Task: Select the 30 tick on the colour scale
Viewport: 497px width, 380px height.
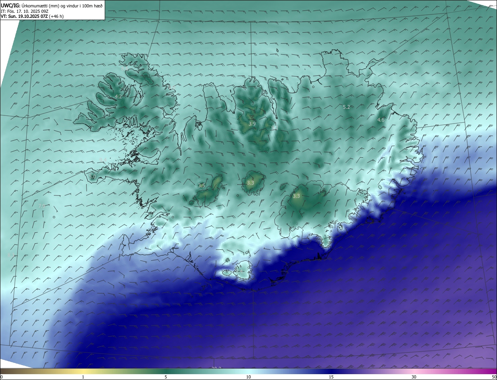Action: click(414, 377)
